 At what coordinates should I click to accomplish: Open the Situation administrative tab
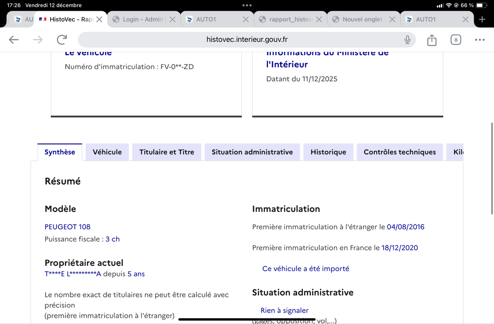(x=252, y=152)
